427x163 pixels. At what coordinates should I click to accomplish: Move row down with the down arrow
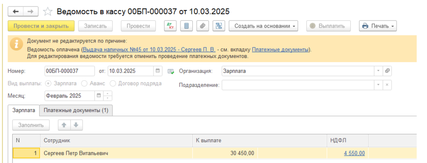(76, 125)
